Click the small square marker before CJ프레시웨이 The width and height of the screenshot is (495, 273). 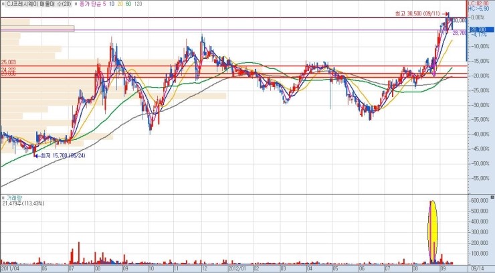[3, 3]
